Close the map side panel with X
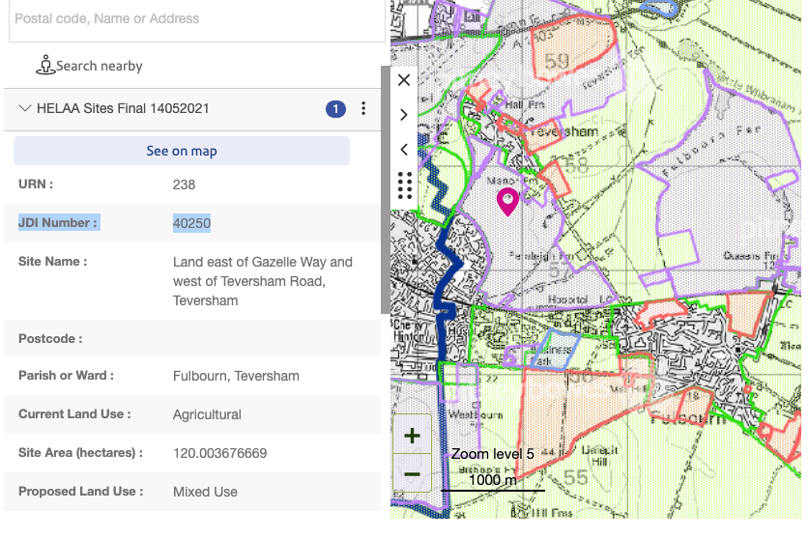The image size is (808, 539). [404, 80]
